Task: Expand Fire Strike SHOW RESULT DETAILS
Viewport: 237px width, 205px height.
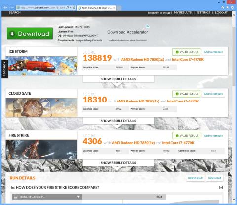Action: point(118,163)
